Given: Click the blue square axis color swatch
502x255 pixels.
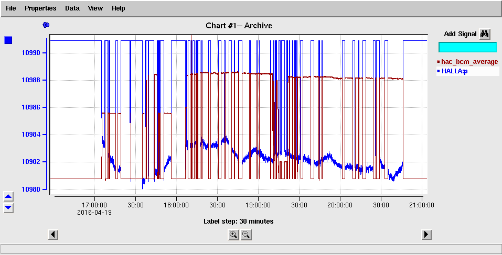Looking at the screenshot, I should coord(8,40).
